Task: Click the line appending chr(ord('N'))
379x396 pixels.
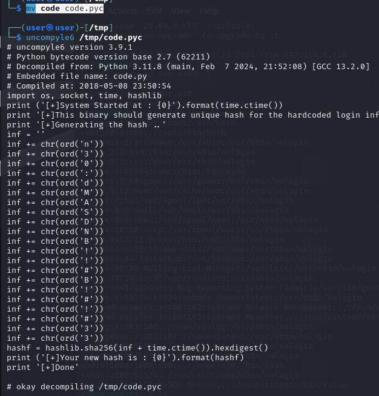Action: click(55, 231)
